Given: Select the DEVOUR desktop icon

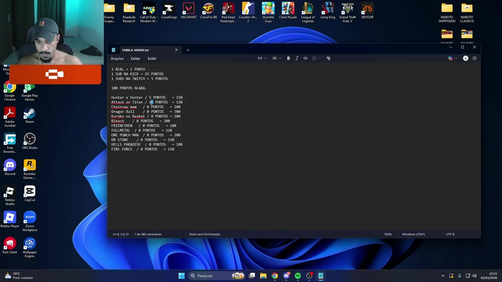Looking at the screenshot, I should (x=367, y=11).
